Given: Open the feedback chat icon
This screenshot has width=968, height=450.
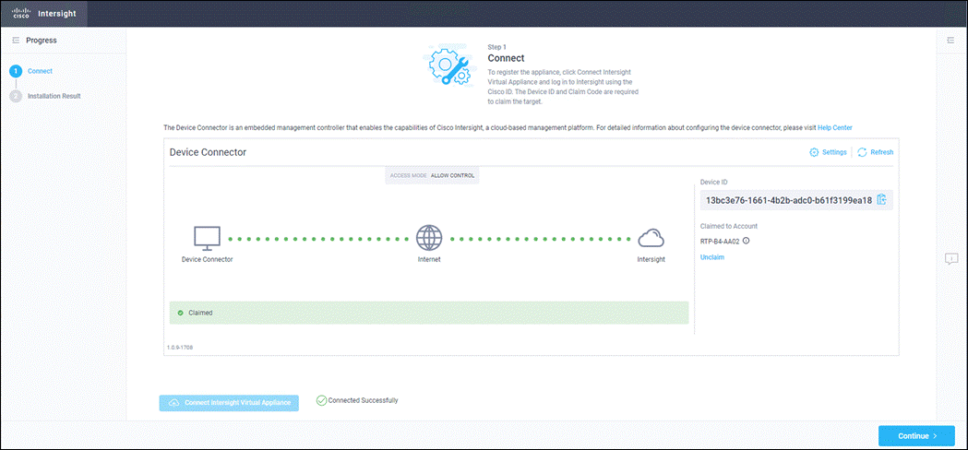Looking at the screenshot, I should click(951, 258).
